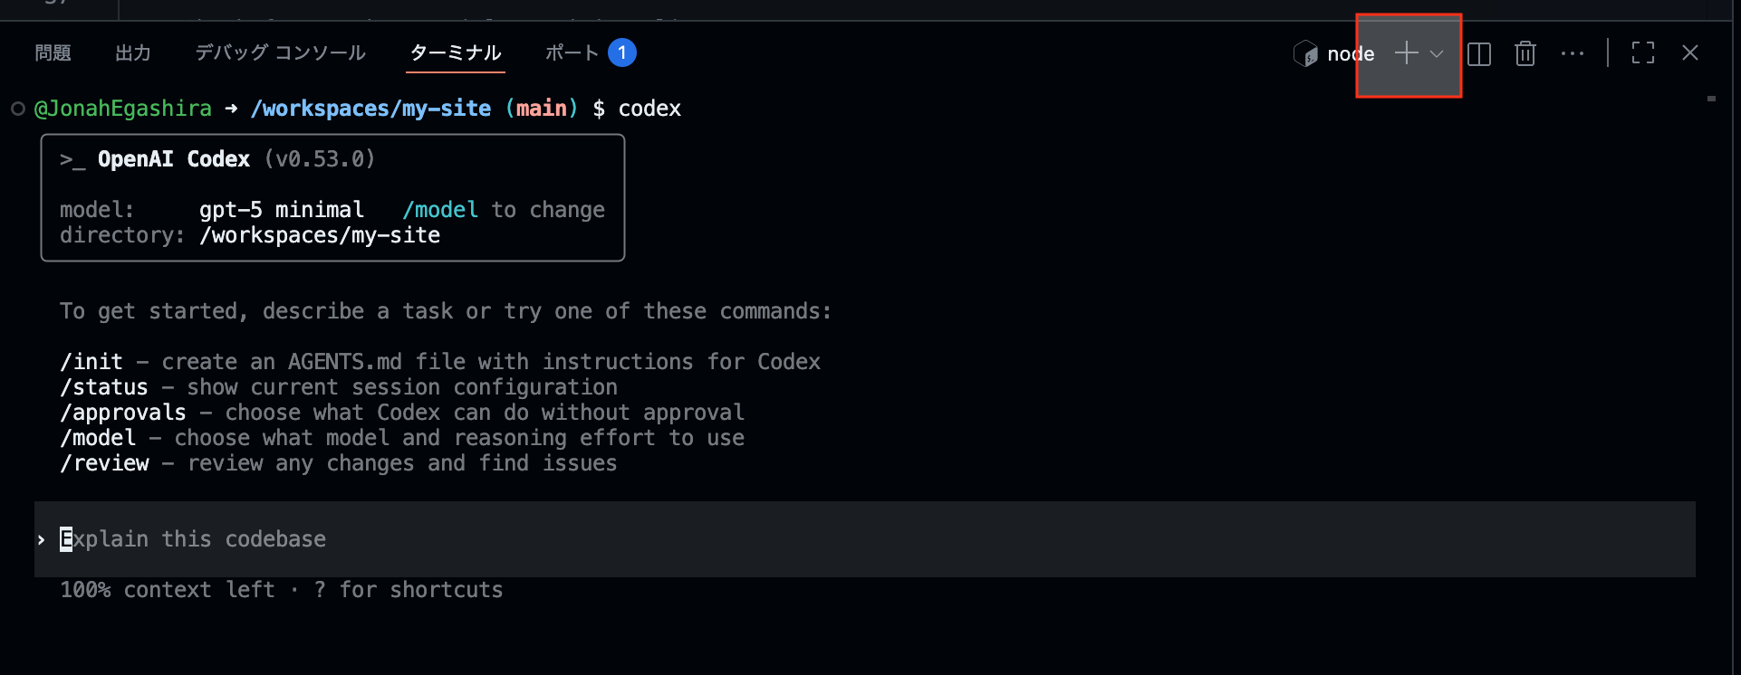
Task: Kill the terminal using the trash icon
Action: point(1525,53)
